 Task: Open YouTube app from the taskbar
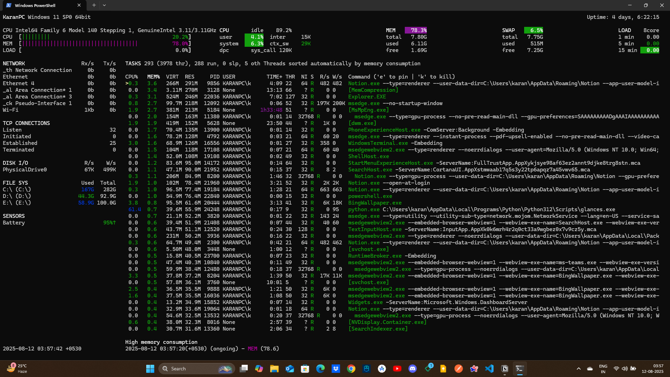[397, 369]
